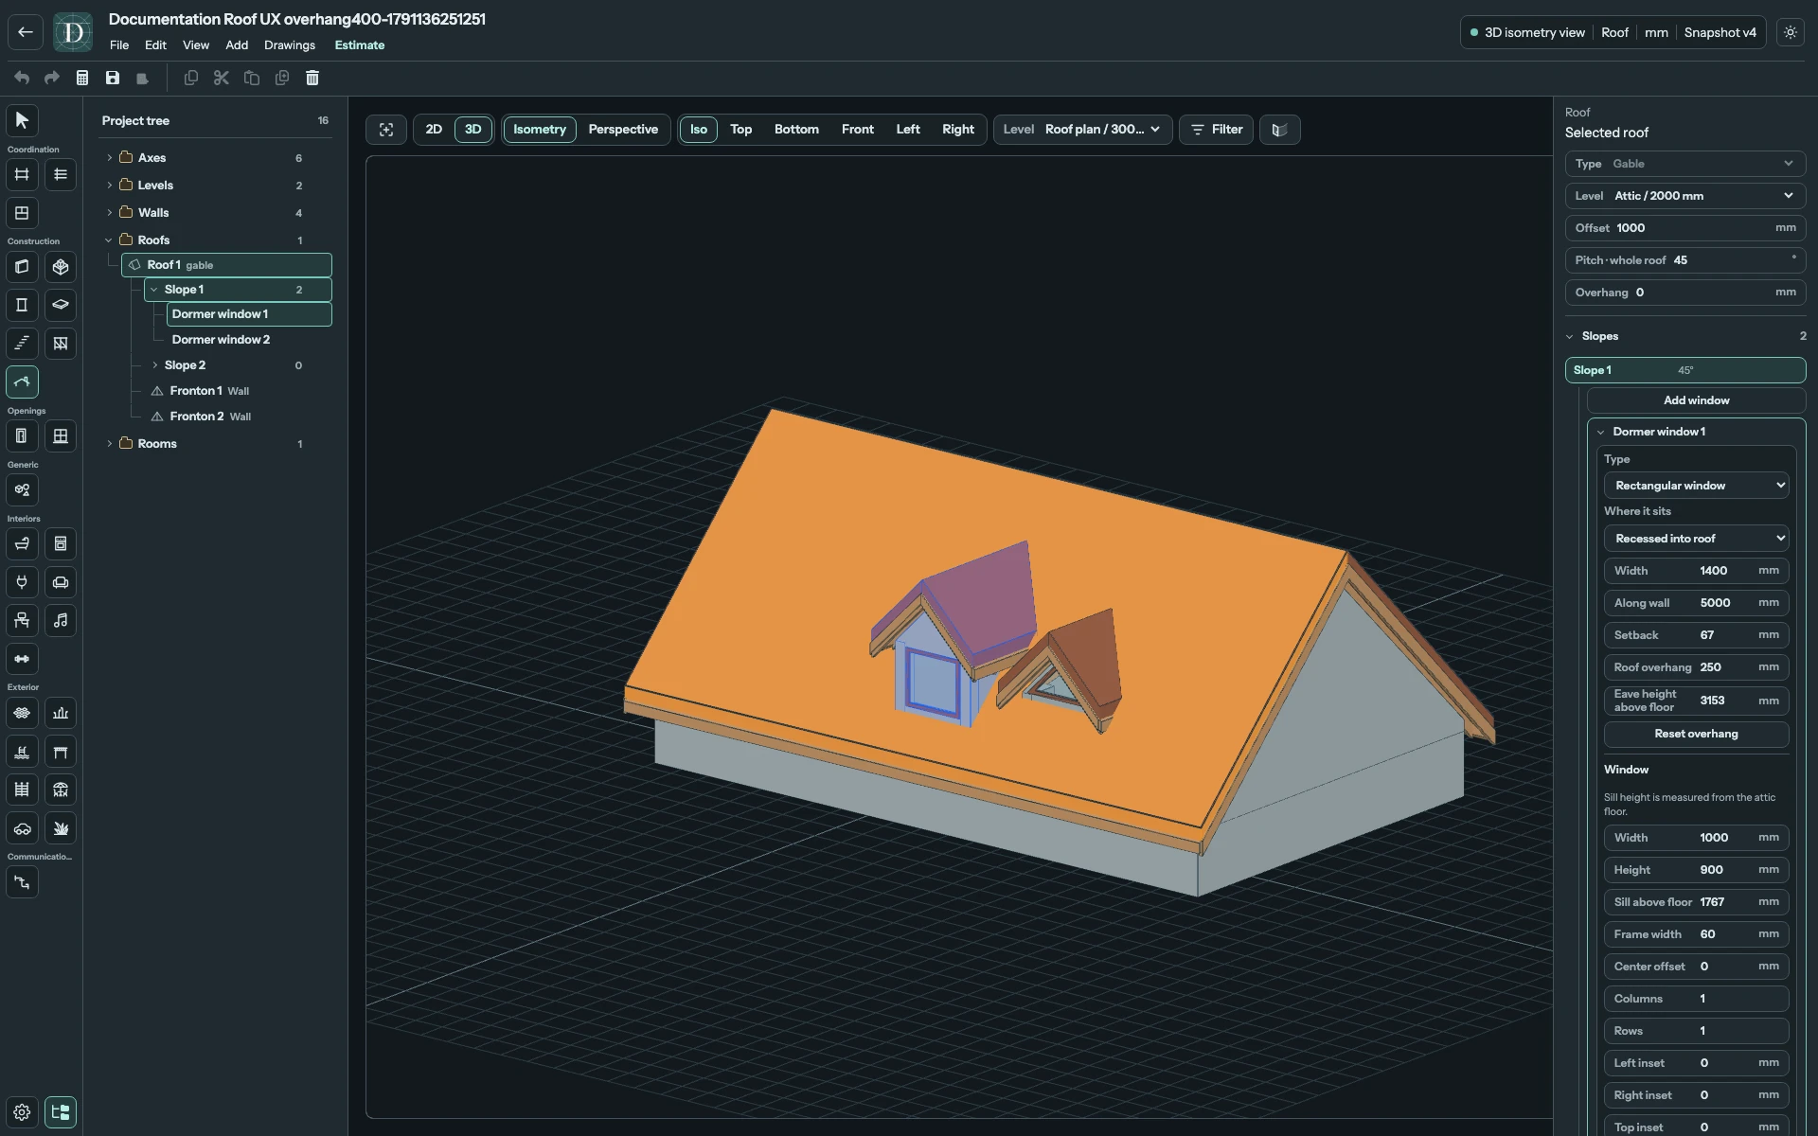Click the section view icon beside Filter
This screenshot has width=1818, height=1136.
[1279, 130]
